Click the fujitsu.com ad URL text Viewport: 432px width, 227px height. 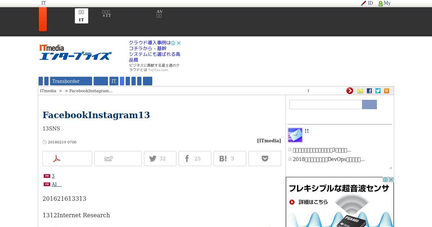click(158, 70)
